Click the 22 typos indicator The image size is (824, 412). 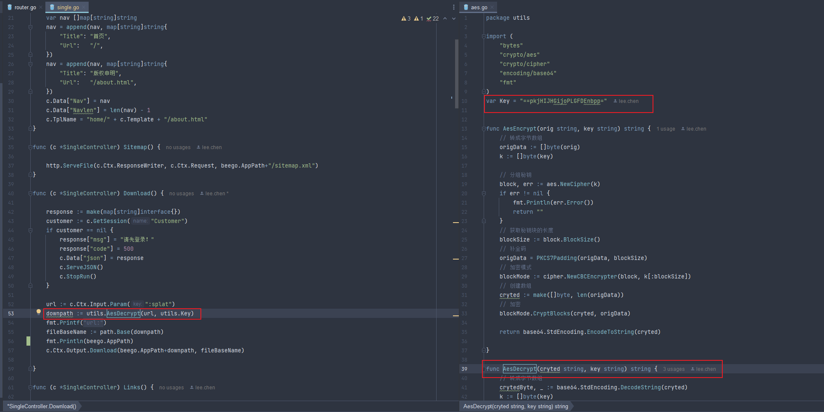[x=432, y=18]
